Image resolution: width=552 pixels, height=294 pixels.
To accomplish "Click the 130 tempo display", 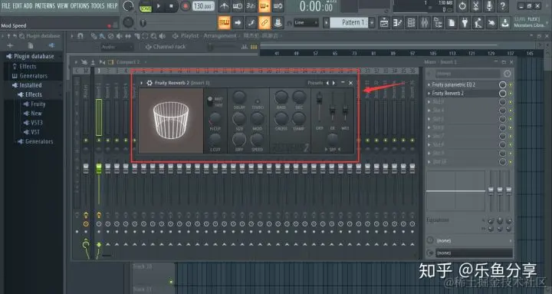I will tap(203, 6).
